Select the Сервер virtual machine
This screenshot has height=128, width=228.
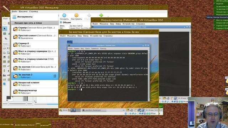point(35,29)
